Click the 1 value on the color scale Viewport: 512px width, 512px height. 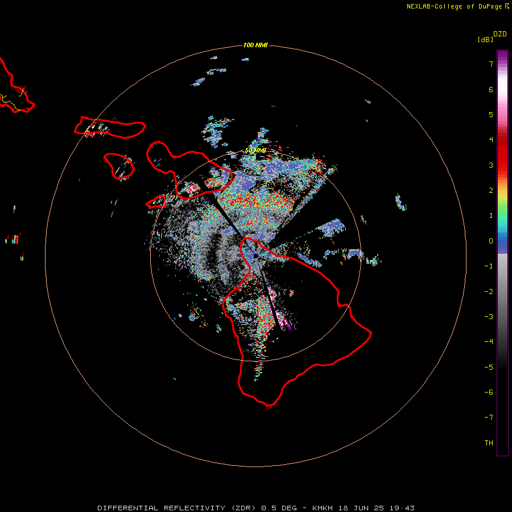[491, 216]
